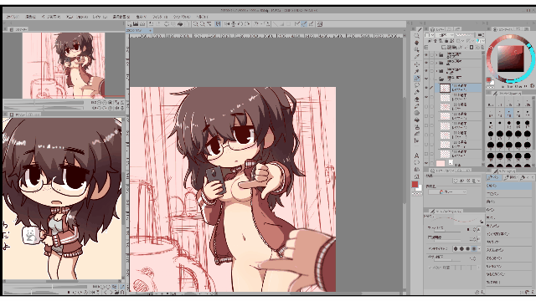Open the last (Help) menu in menu bar
Viewport: 536px width, 301px height.
(x=202, y=17)
